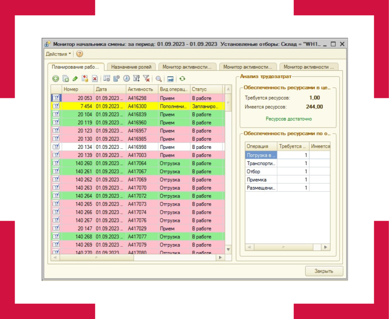The height and width of the screenshot is (319, 389).
Task: Open the Действия dropdown menu
Action: pos(59,54)
